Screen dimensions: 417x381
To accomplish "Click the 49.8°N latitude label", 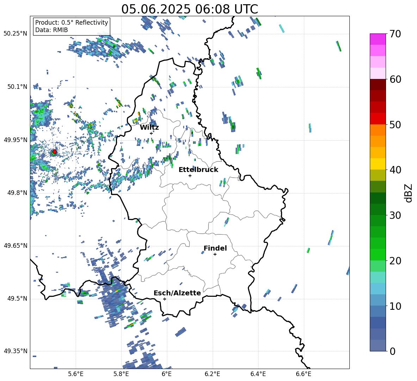I will (17, 193).
